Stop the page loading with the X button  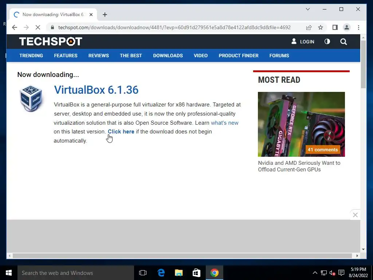(38, 27)
